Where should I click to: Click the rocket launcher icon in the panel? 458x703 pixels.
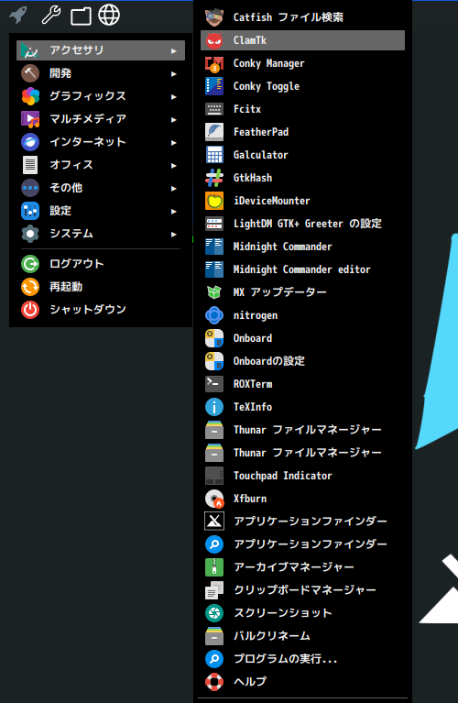click(x=19, y=16)
